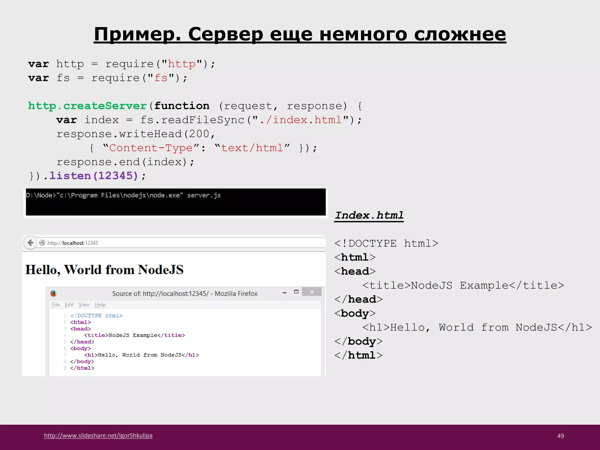Open the File menu in source viewer
The image size is (600, 450).
click(56, 305)
